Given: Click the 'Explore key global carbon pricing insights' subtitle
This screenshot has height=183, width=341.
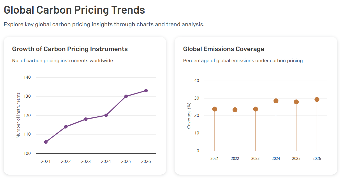Looking at the screenshot, I should pos(104,24).
